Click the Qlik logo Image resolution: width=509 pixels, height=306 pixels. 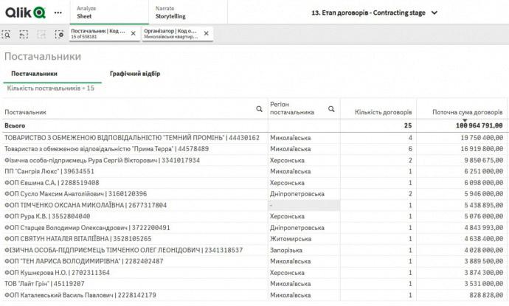tap(25, 13)
